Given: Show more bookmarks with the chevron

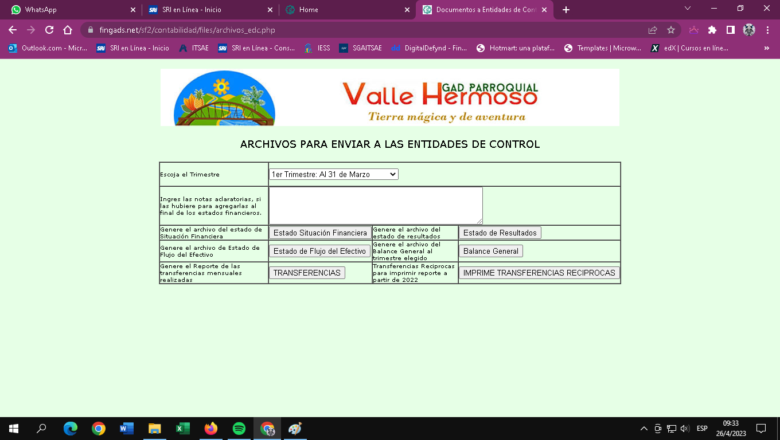Looking at the screenshot, I should (x=767, y=48).
